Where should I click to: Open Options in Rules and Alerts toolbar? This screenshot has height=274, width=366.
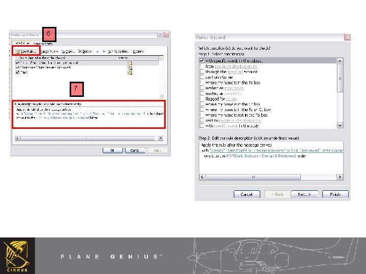138,51
